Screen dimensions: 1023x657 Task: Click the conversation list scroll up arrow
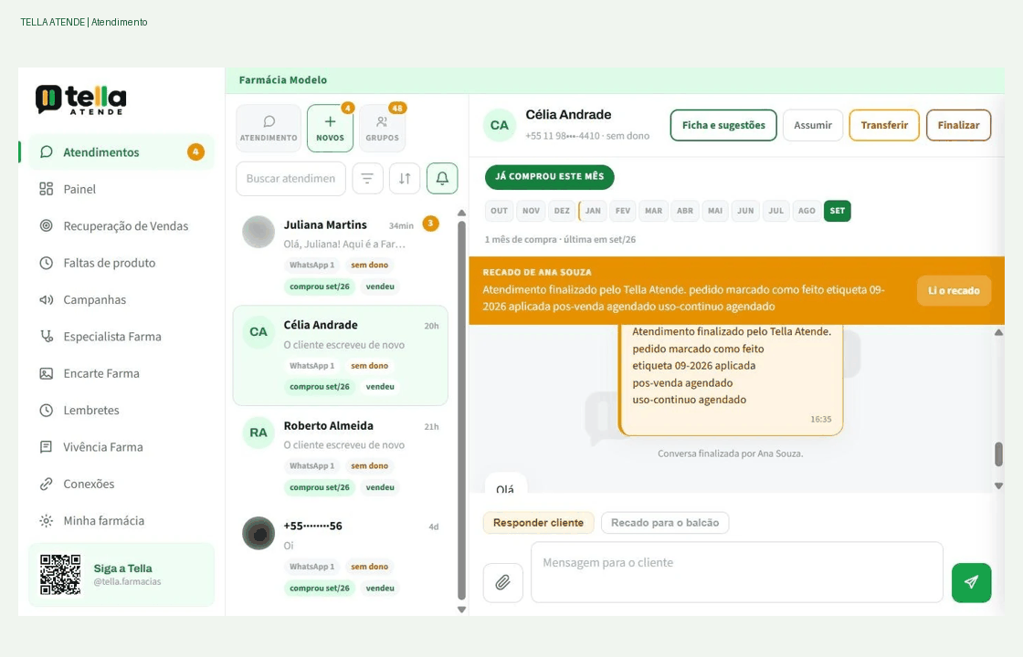coord(462,214)
